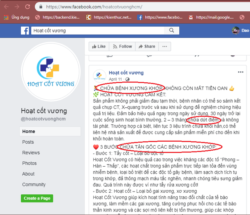Click the thumbs-up emoji in post headline
The image size is (250, 215).
232,88
